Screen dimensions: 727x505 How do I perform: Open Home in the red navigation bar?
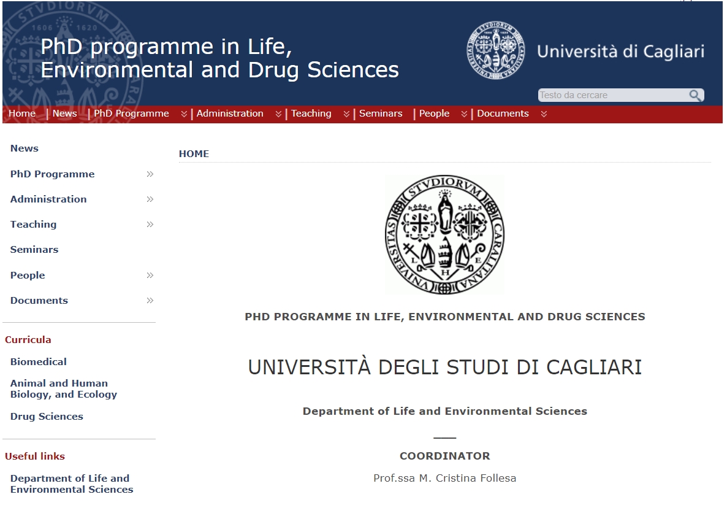(22, 114)
